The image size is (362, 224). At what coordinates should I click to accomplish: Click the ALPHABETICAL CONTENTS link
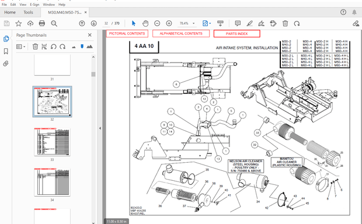(181, 33)
